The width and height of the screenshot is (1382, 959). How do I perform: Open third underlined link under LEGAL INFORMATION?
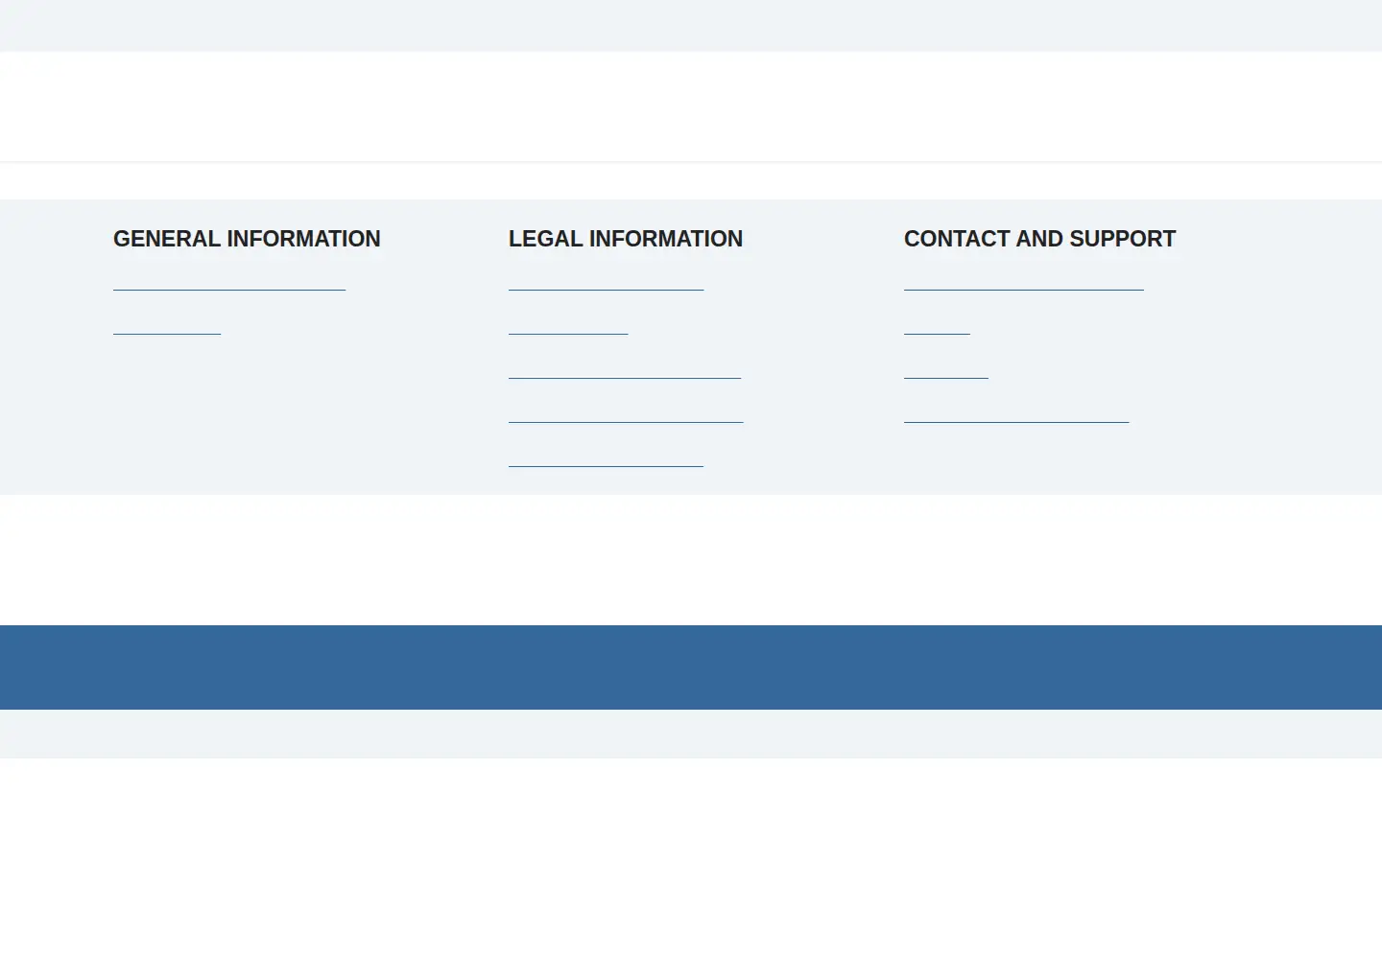point(625,368)
